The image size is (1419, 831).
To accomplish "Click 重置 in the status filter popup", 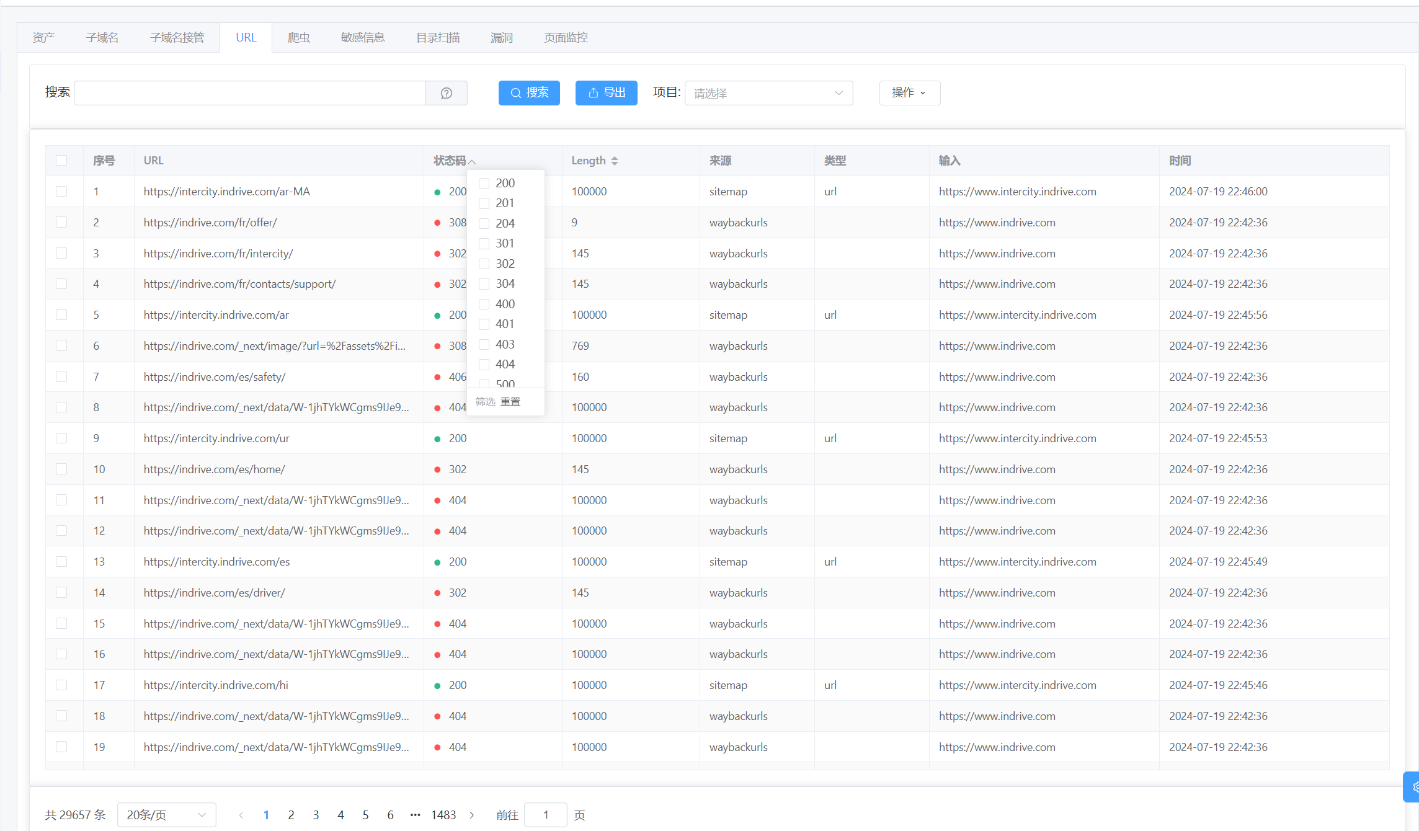I will pyautogui.click(x=510, y=402).
